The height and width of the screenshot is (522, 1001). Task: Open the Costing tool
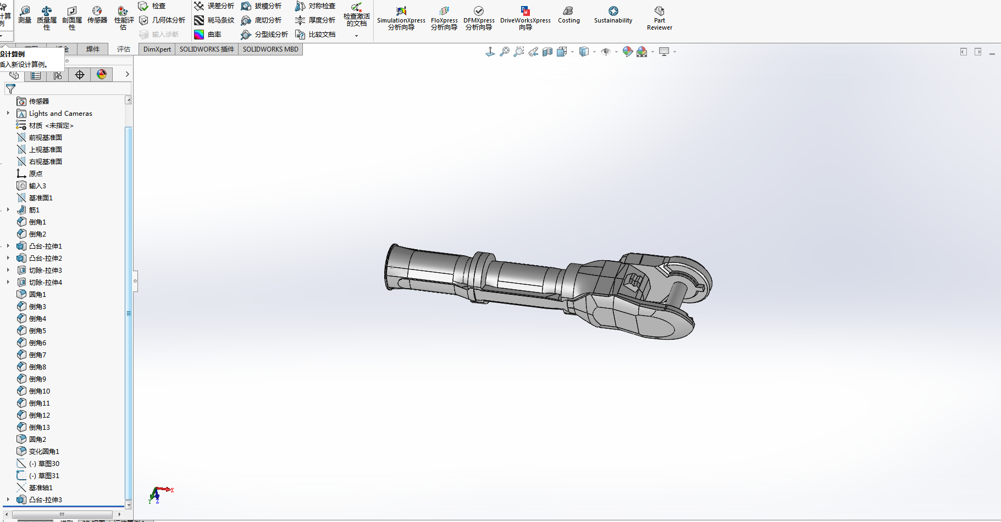coord(569,15)
